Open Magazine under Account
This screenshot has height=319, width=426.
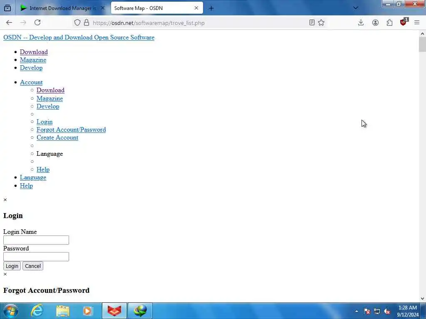(50, 98)
